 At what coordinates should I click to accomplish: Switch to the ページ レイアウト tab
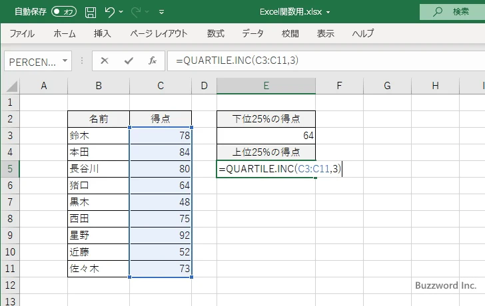tap(159, 33)
